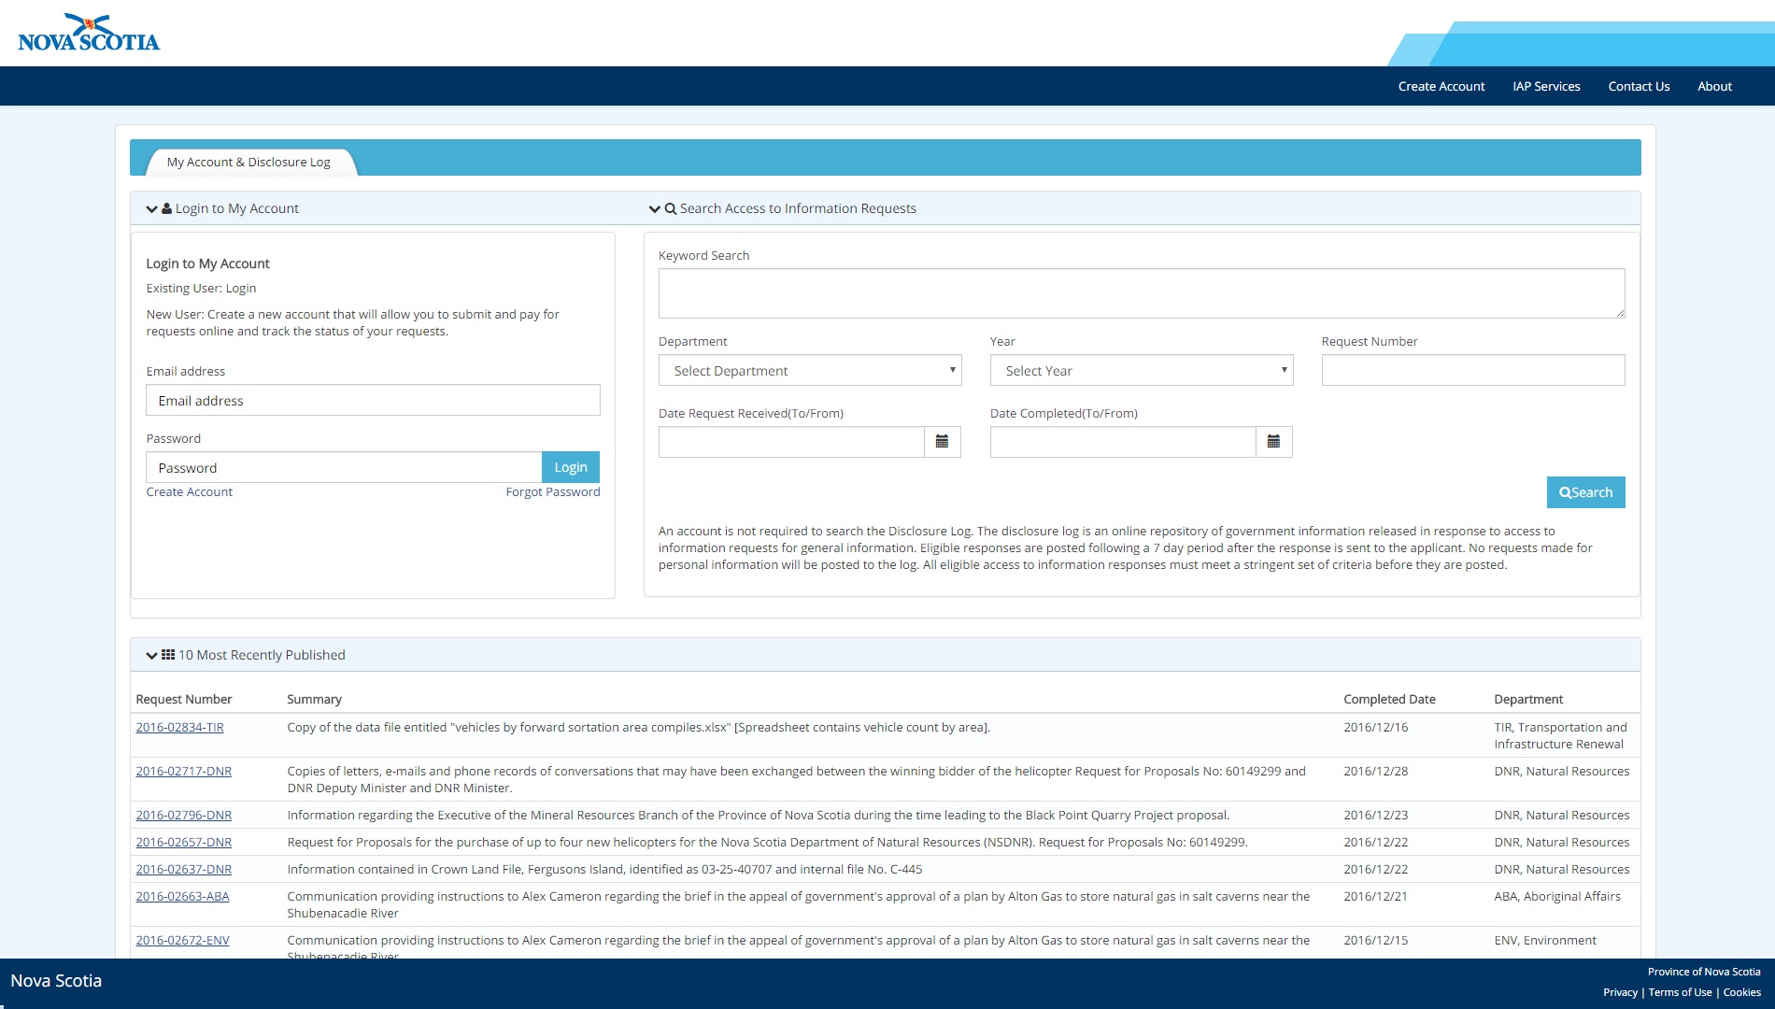Viewport: 1775px width, 1009px height.
Task: Open the Date Request Received calendar picker
Action: [x=942, y=442]
